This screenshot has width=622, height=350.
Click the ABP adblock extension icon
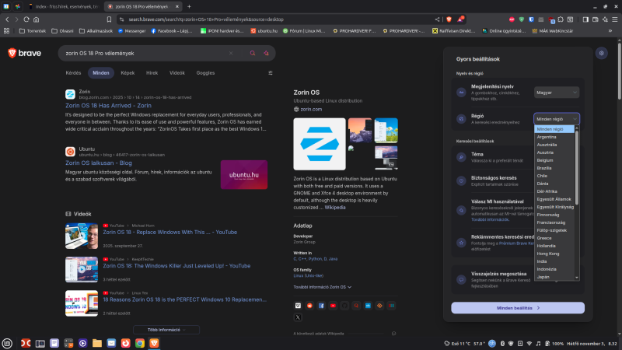pyautogui.click(x=512, y=19)
